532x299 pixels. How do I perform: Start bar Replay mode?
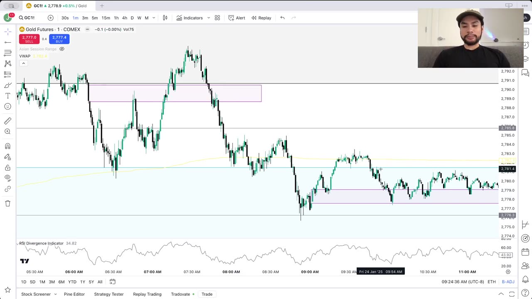click(261, 18)
